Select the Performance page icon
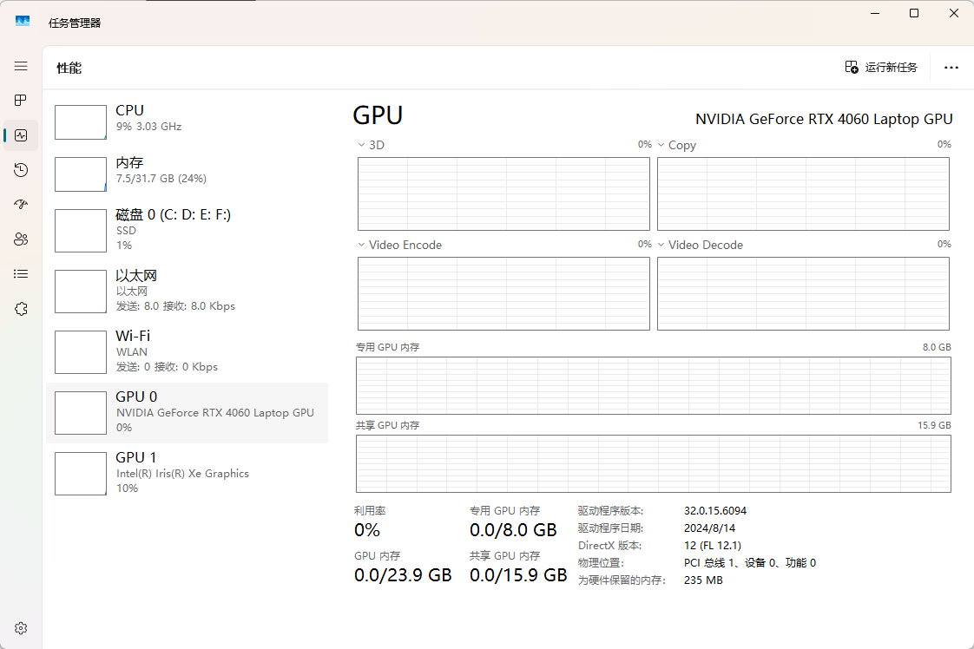The image size is (974, 649). click(x=21, y=135)
